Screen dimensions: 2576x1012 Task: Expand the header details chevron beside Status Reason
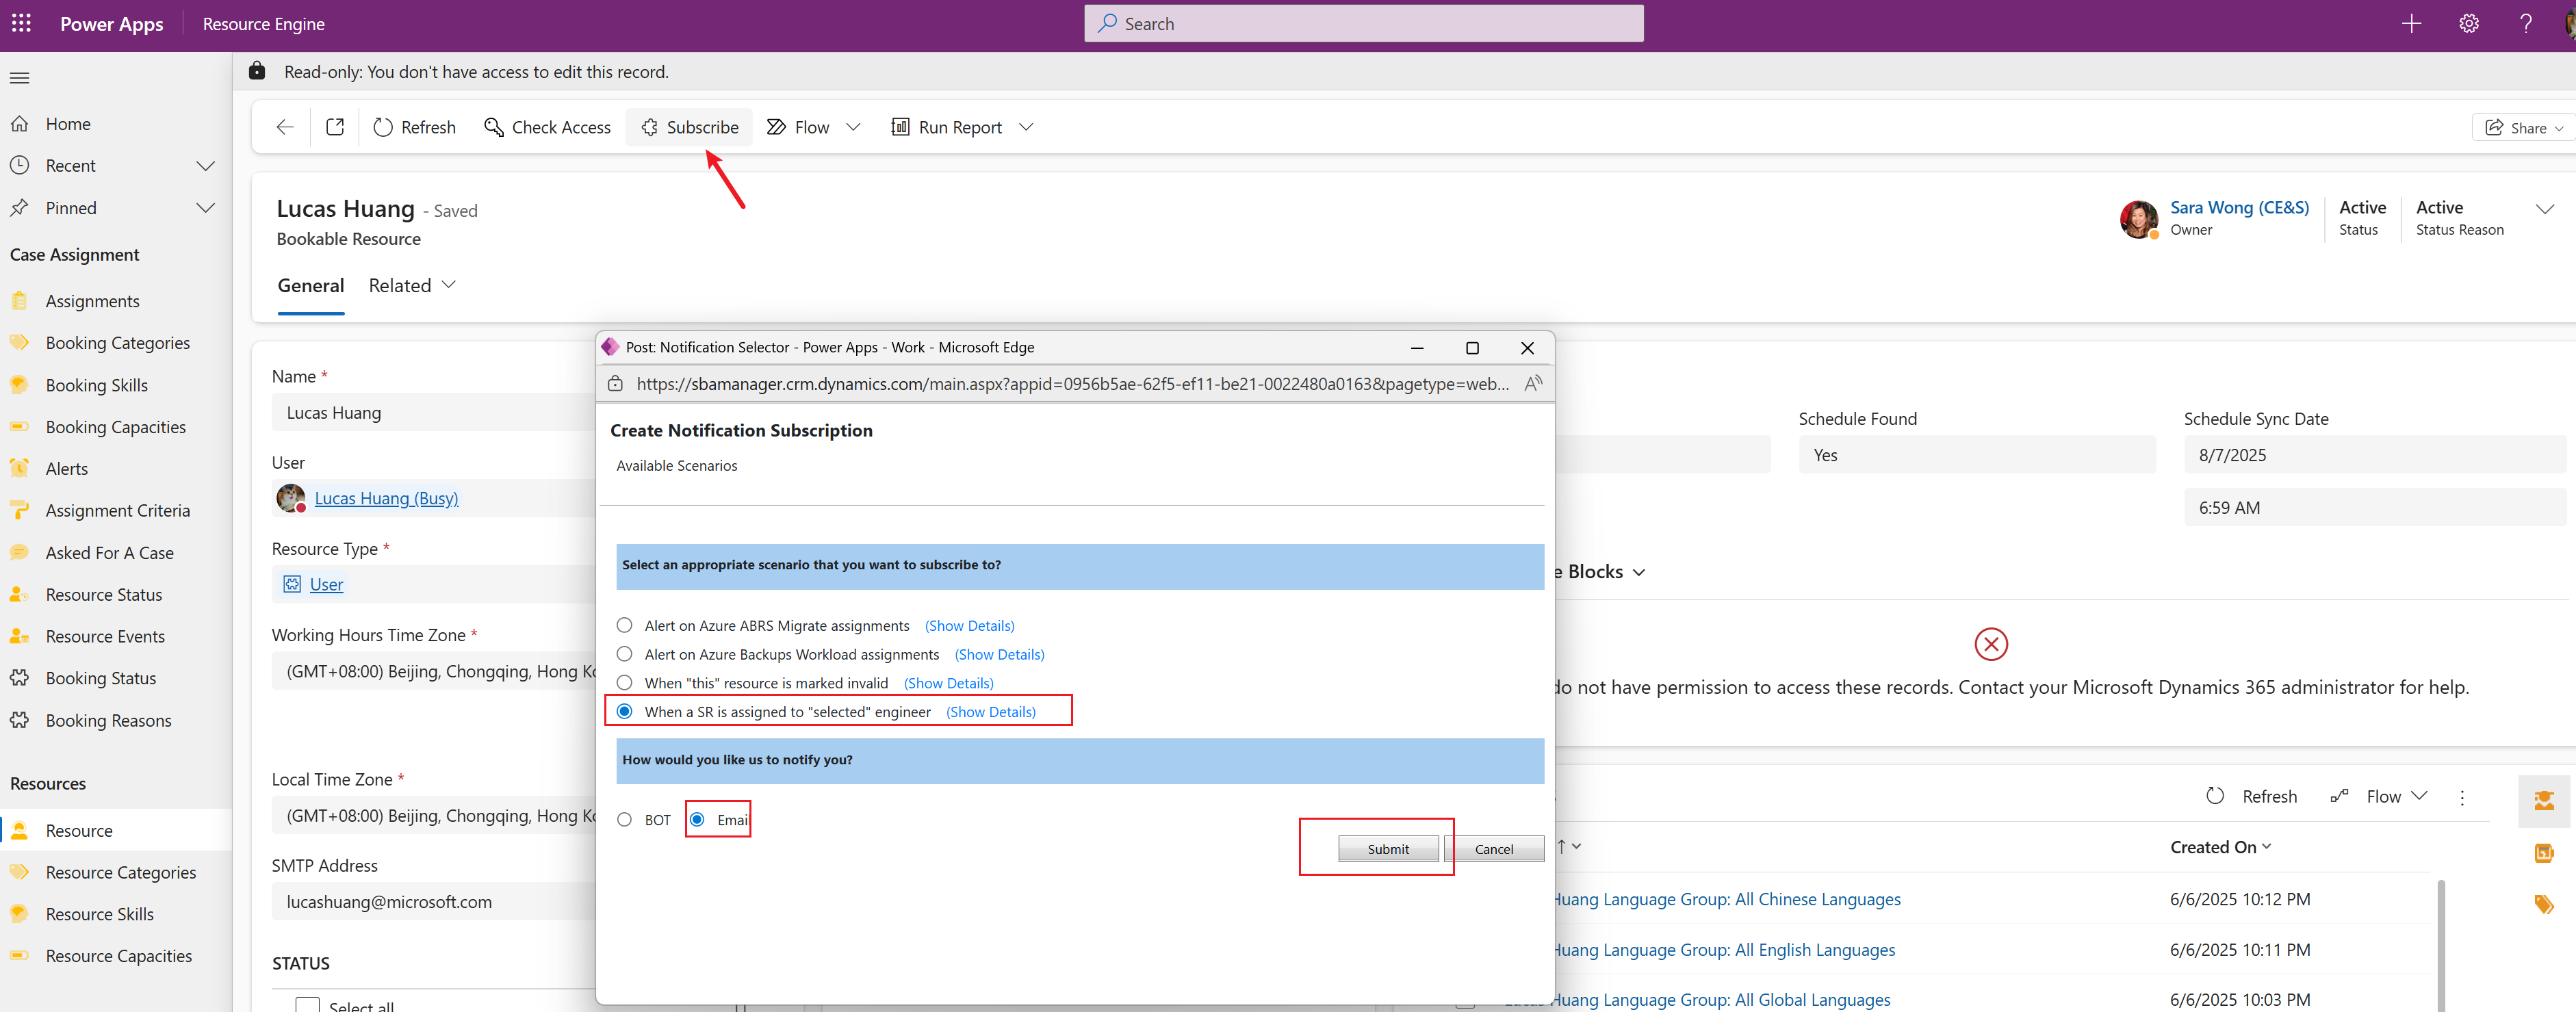tap(2545, 208)
